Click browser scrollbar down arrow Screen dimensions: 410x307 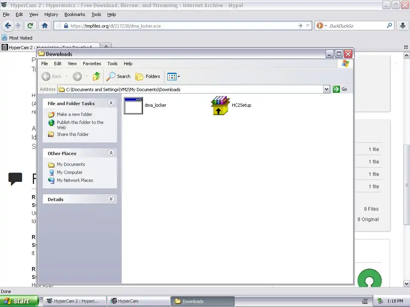(x=406, y=283)
